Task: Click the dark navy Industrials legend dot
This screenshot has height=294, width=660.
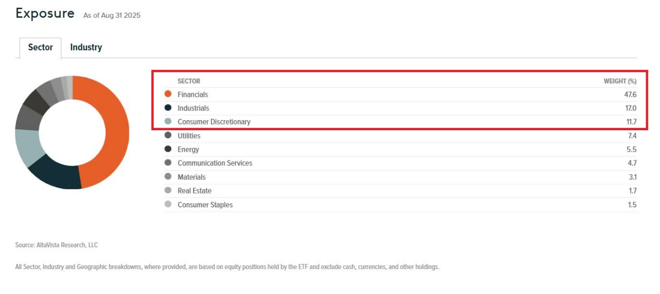Action: (x=168, y=108)
